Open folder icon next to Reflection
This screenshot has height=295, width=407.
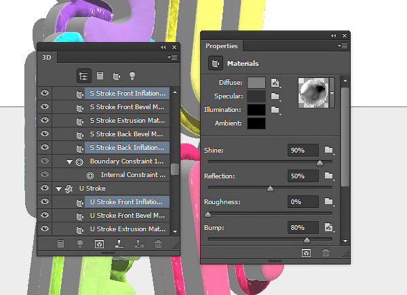[329, 176]
